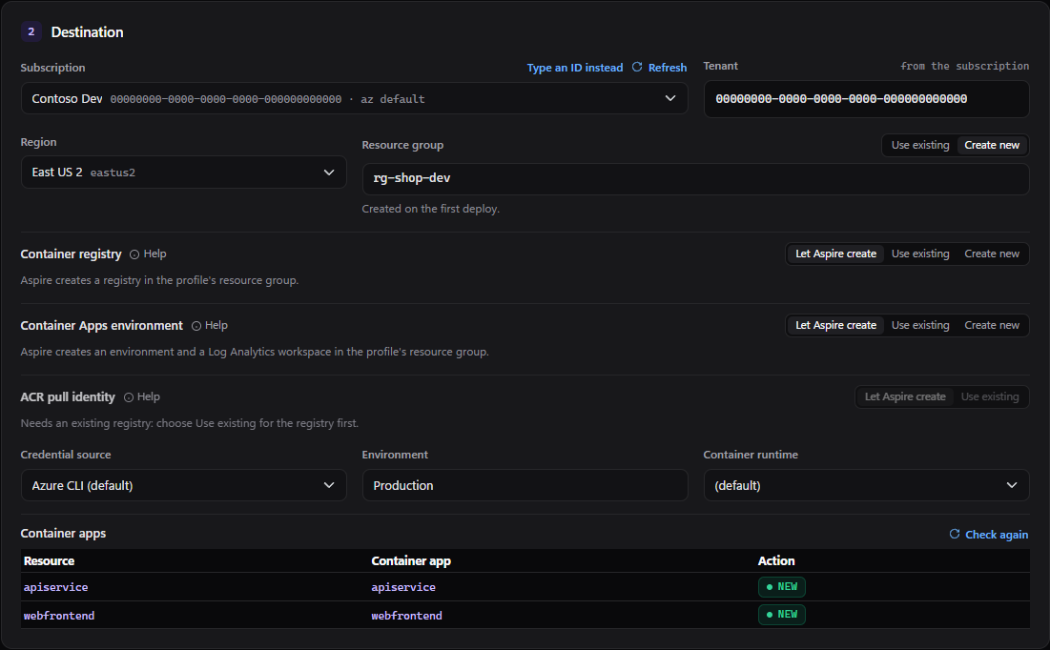Click the Refresh link for subscriptions
Image resolution: width=1050 pixels, height=650 pixels.
point(667,68)
